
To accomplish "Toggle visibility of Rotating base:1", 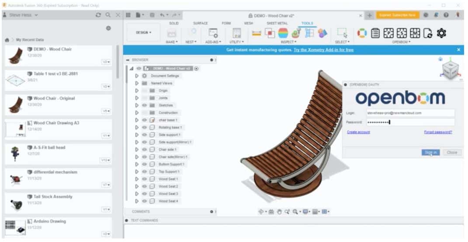I will coord(144,128).
